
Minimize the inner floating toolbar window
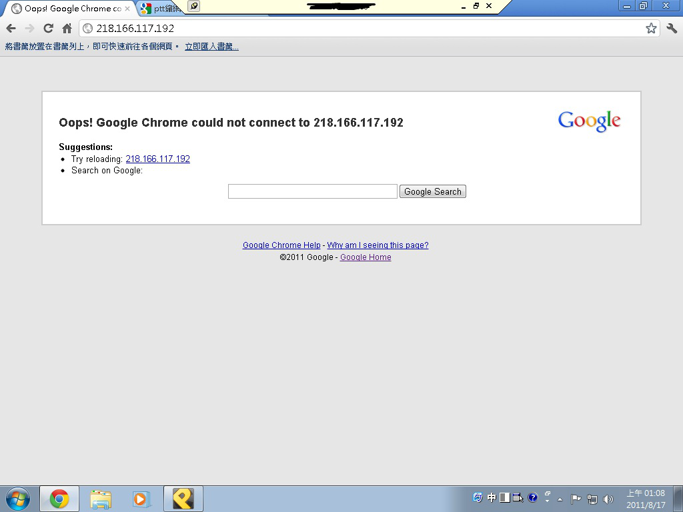(x=464, y=7)
